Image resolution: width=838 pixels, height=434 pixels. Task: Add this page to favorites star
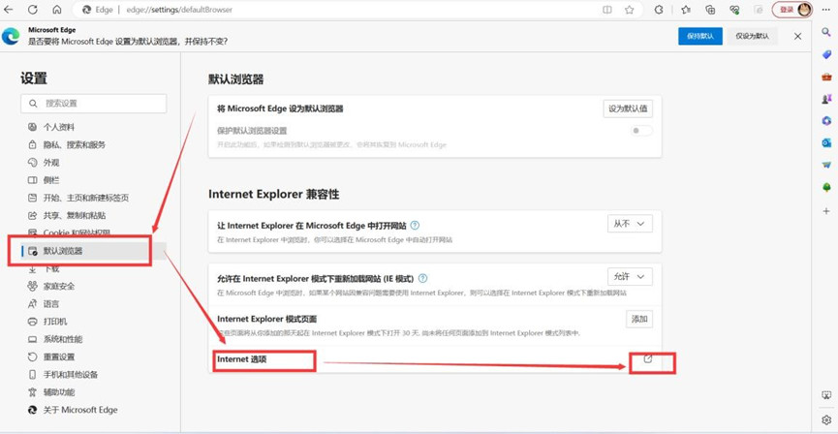pyautogui.click(x=630, y=10)
